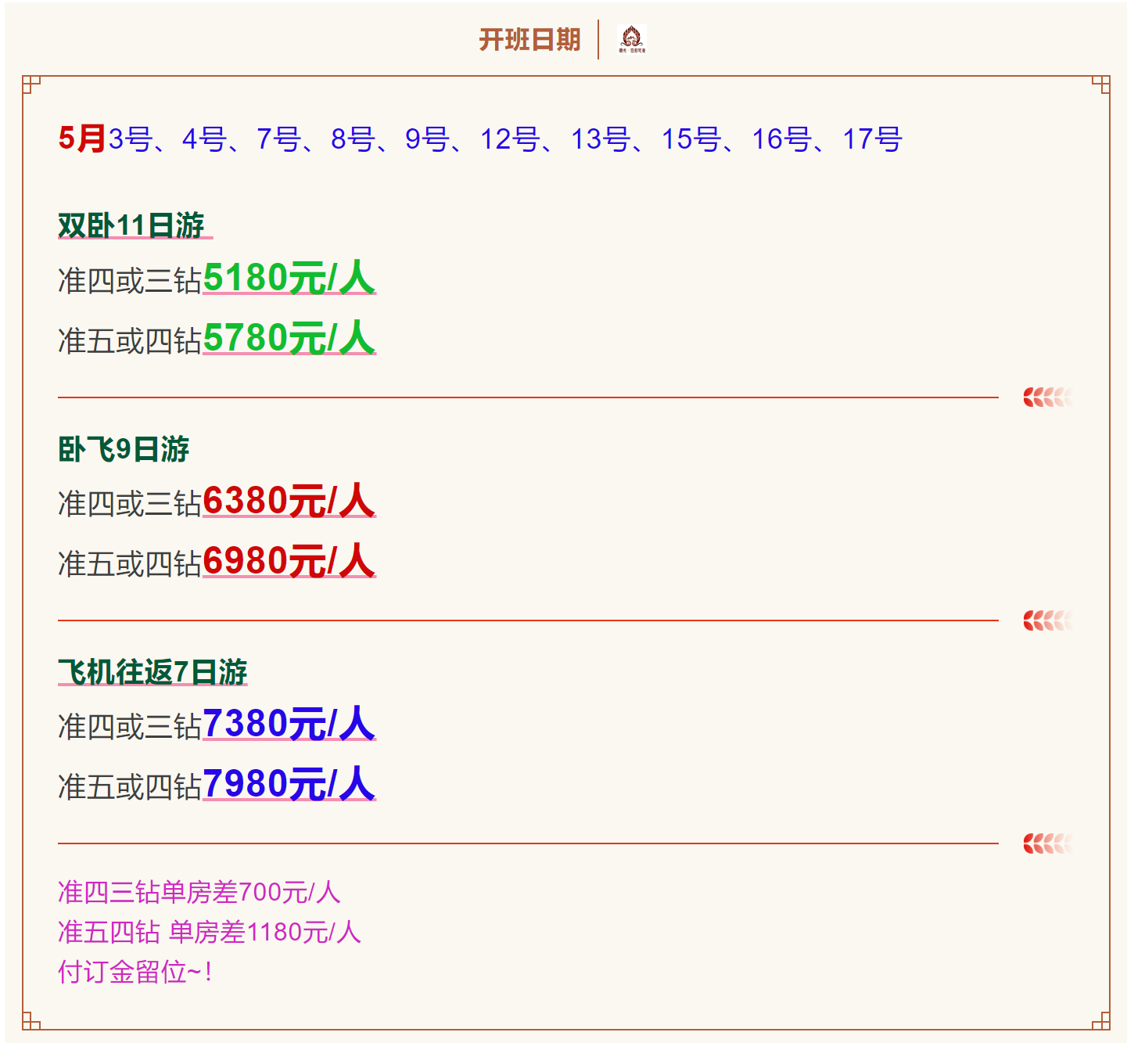This screenshot has width=1127, height=1043.
Task: Select the 15号 departure date
Action: coord(691,139)
